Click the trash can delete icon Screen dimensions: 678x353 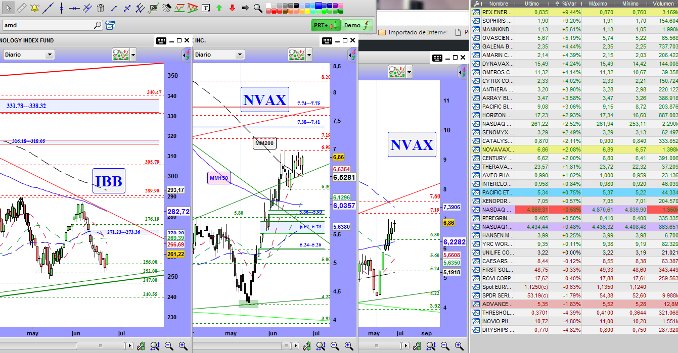pyautogui.click(x=101, y=8)
